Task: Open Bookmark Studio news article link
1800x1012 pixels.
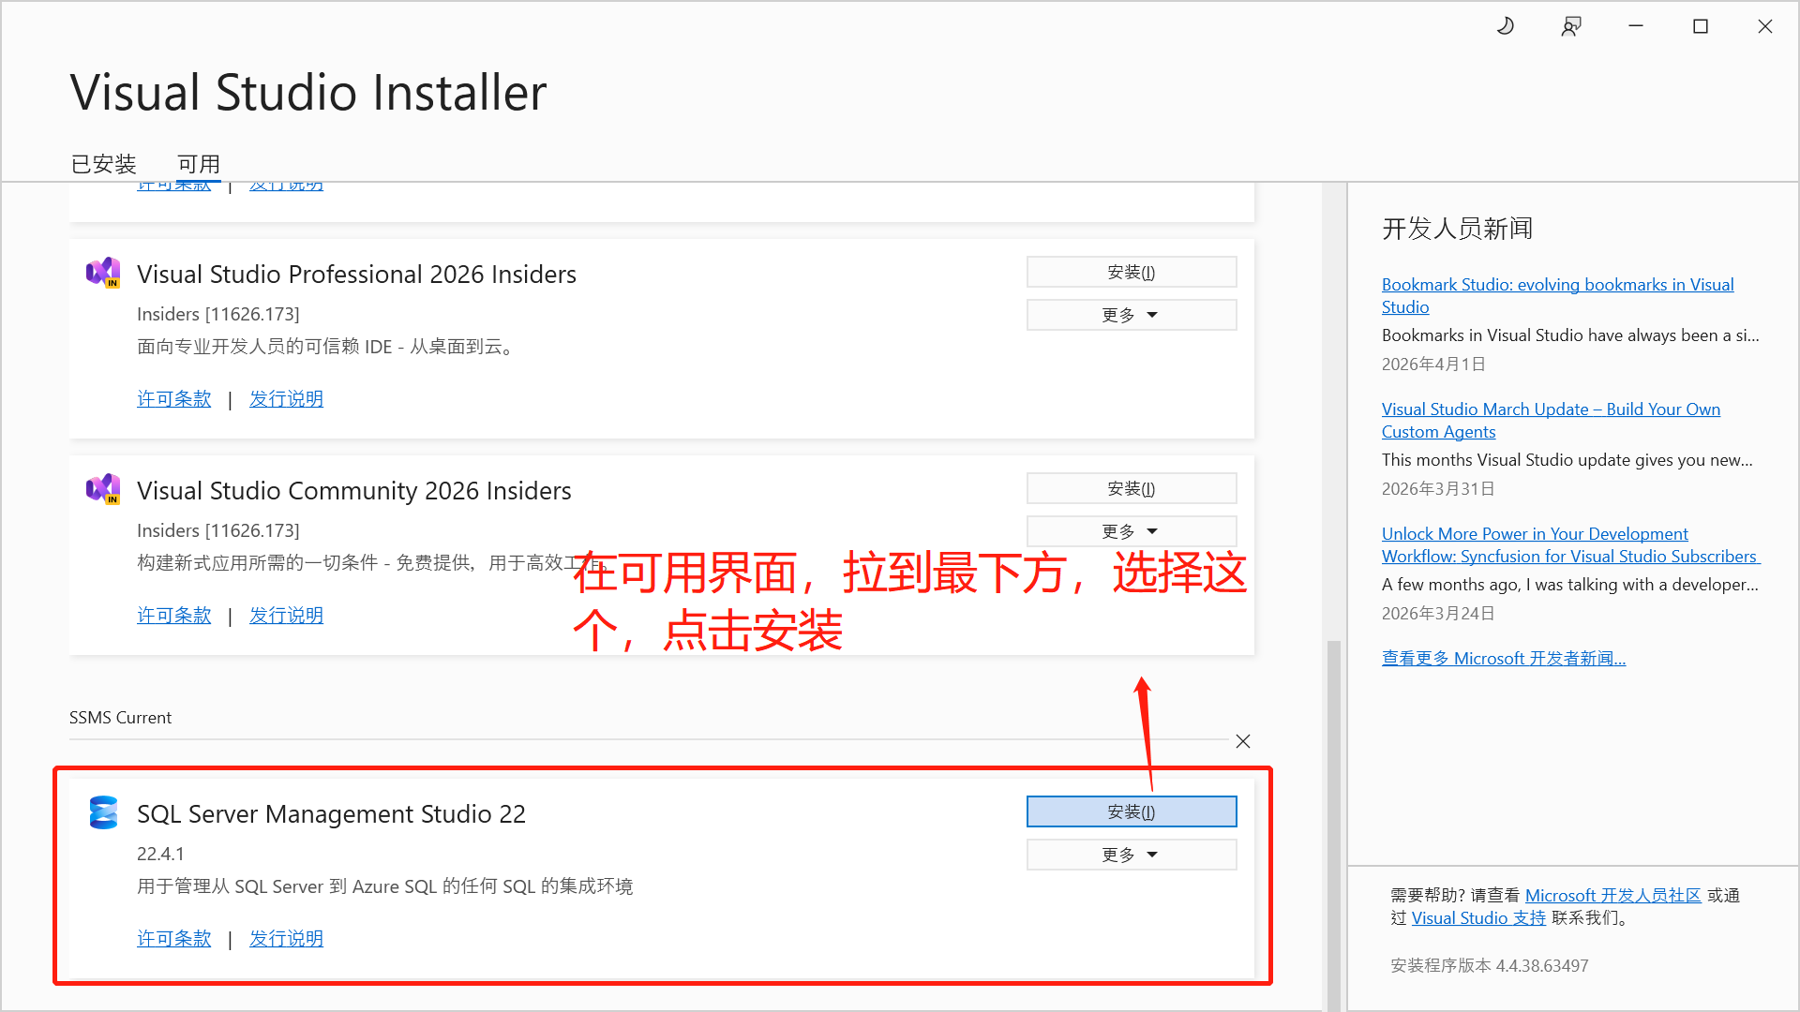Action: pyautogui.click(x=1556, y=285)
